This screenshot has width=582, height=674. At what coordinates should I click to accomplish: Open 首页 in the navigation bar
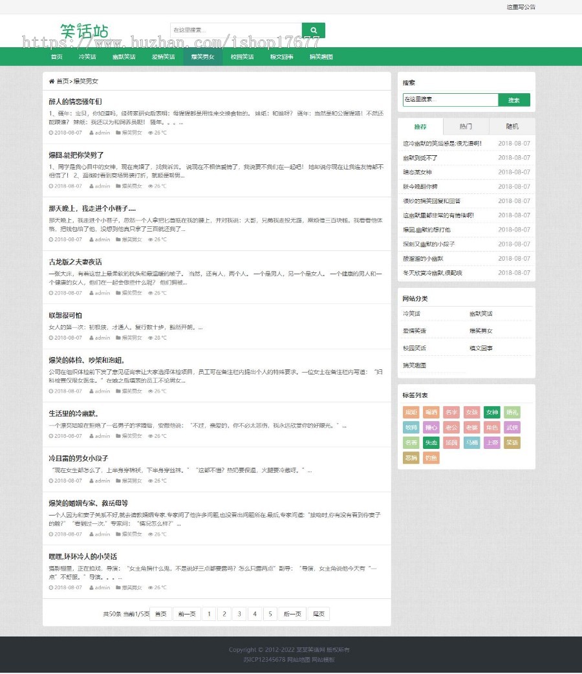pos(57,57)
